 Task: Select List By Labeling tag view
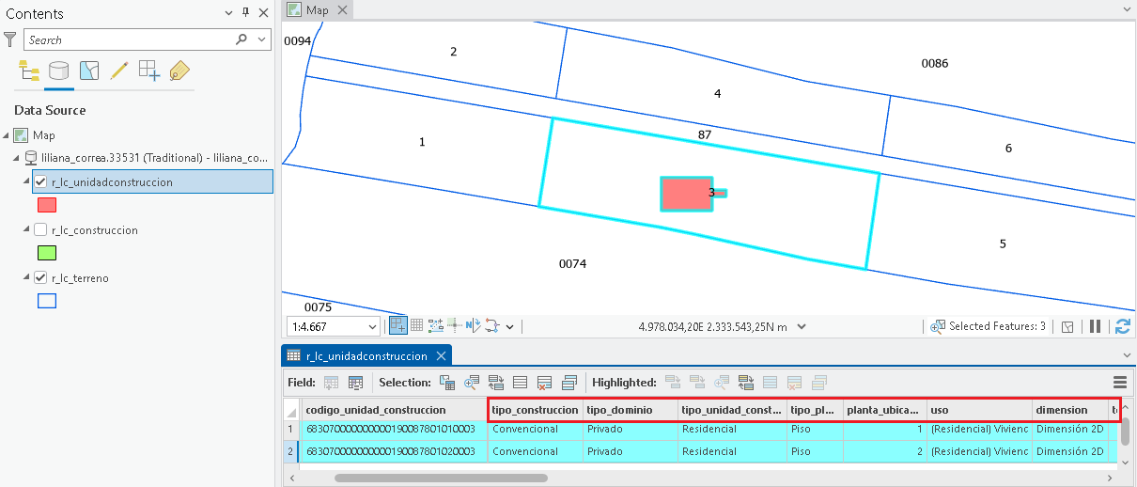point(179,71)
